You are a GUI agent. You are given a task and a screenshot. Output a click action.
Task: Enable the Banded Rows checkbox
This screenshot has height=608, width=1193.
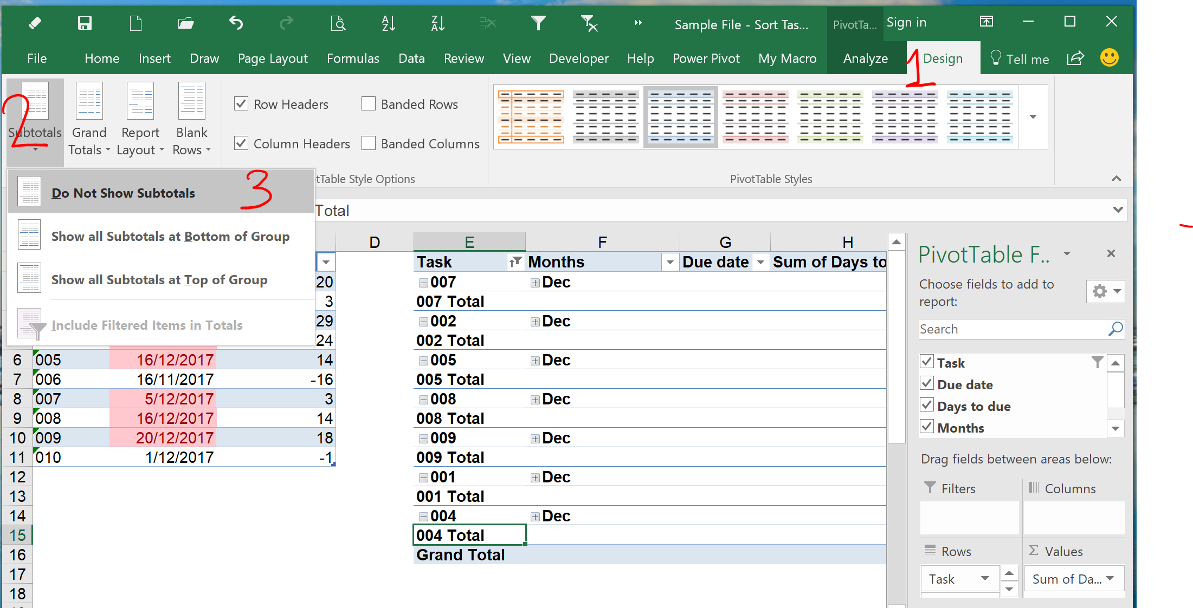369,103
